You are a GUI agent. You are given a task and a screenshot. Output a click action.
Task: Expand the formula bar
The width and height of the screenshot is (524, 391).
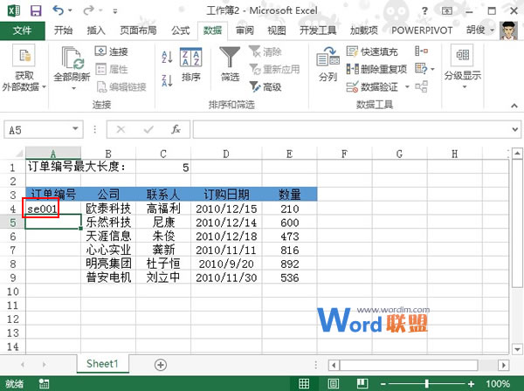[x=515, y=129]
